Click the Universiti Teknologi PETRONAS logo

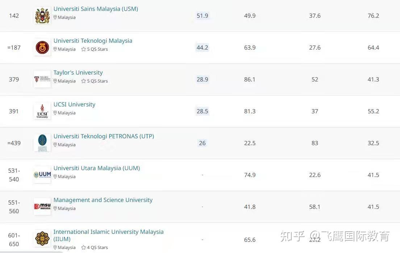(x=42, y=143)
